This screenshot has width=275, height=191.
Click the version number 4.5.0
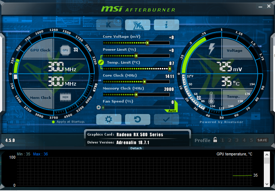pyautogui.click(x=10, y=140)
